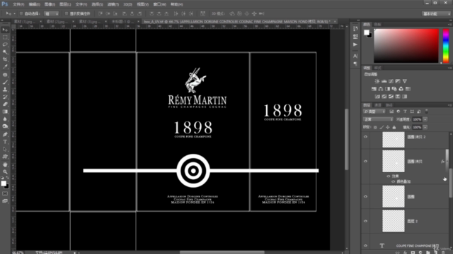Image resolution: width=453 pixels, height=254 pixels.
Task: Collapse effects on 圆圈 拷贝 layer
Action: pyautogui.click(x=447, y=162)
